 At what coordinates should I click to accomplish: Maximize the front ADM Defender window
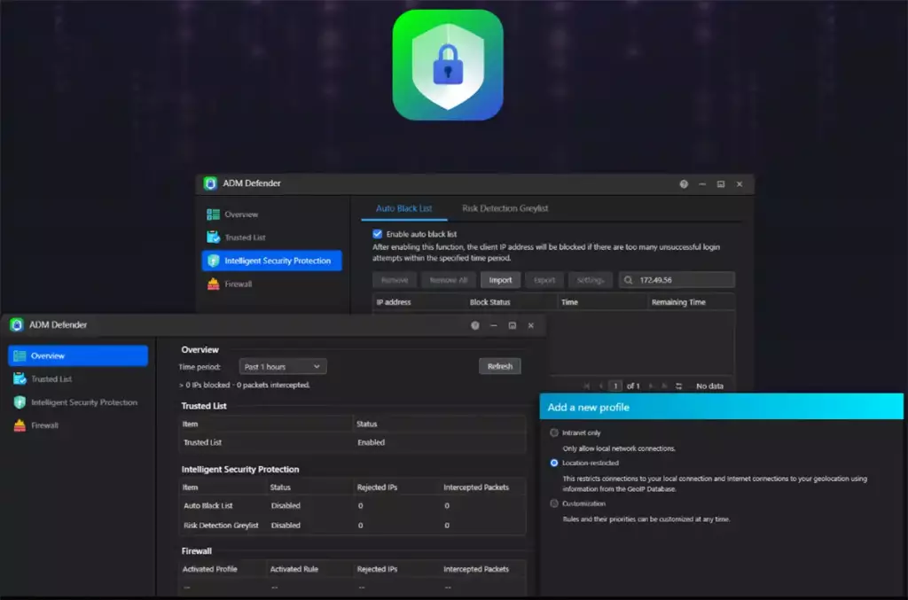[512, 326]
